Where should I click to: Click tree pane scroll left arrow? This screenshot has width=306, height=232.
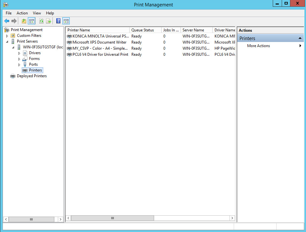[6, 219]
